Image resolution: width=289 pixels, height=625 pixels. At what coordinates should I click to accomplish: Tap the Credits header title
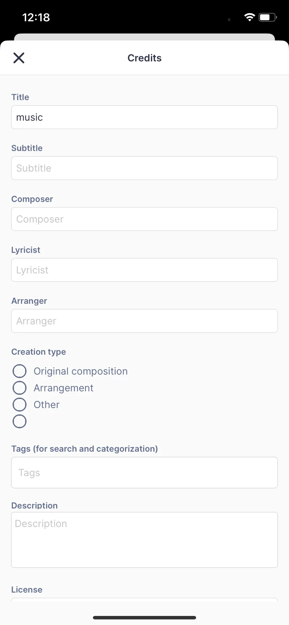point(144,58)
